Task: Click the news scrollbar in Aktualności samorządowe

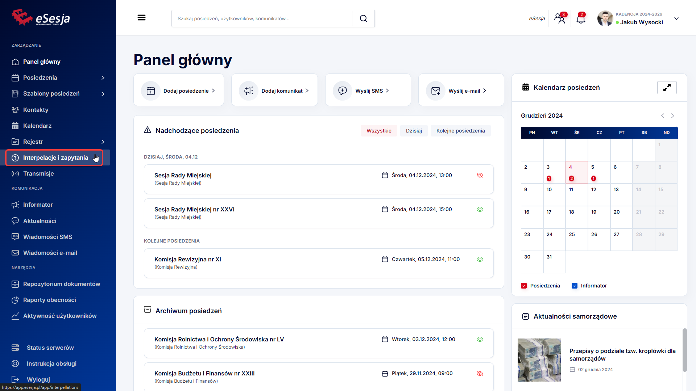Action: coord(684,350)
